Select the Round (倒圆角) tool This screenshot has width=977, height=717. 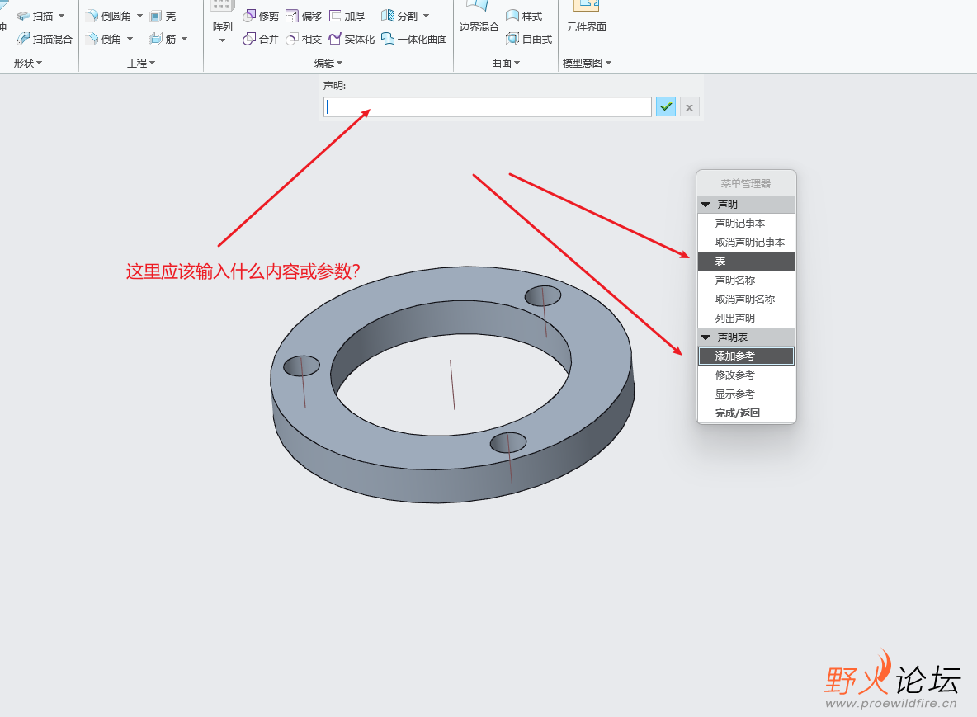coord(108,16)
